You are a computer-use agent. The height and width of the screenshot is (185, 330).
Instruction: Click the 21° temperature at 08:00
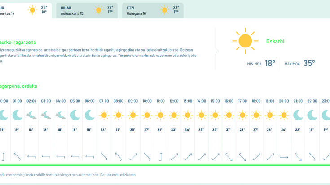tap(118, 130)
